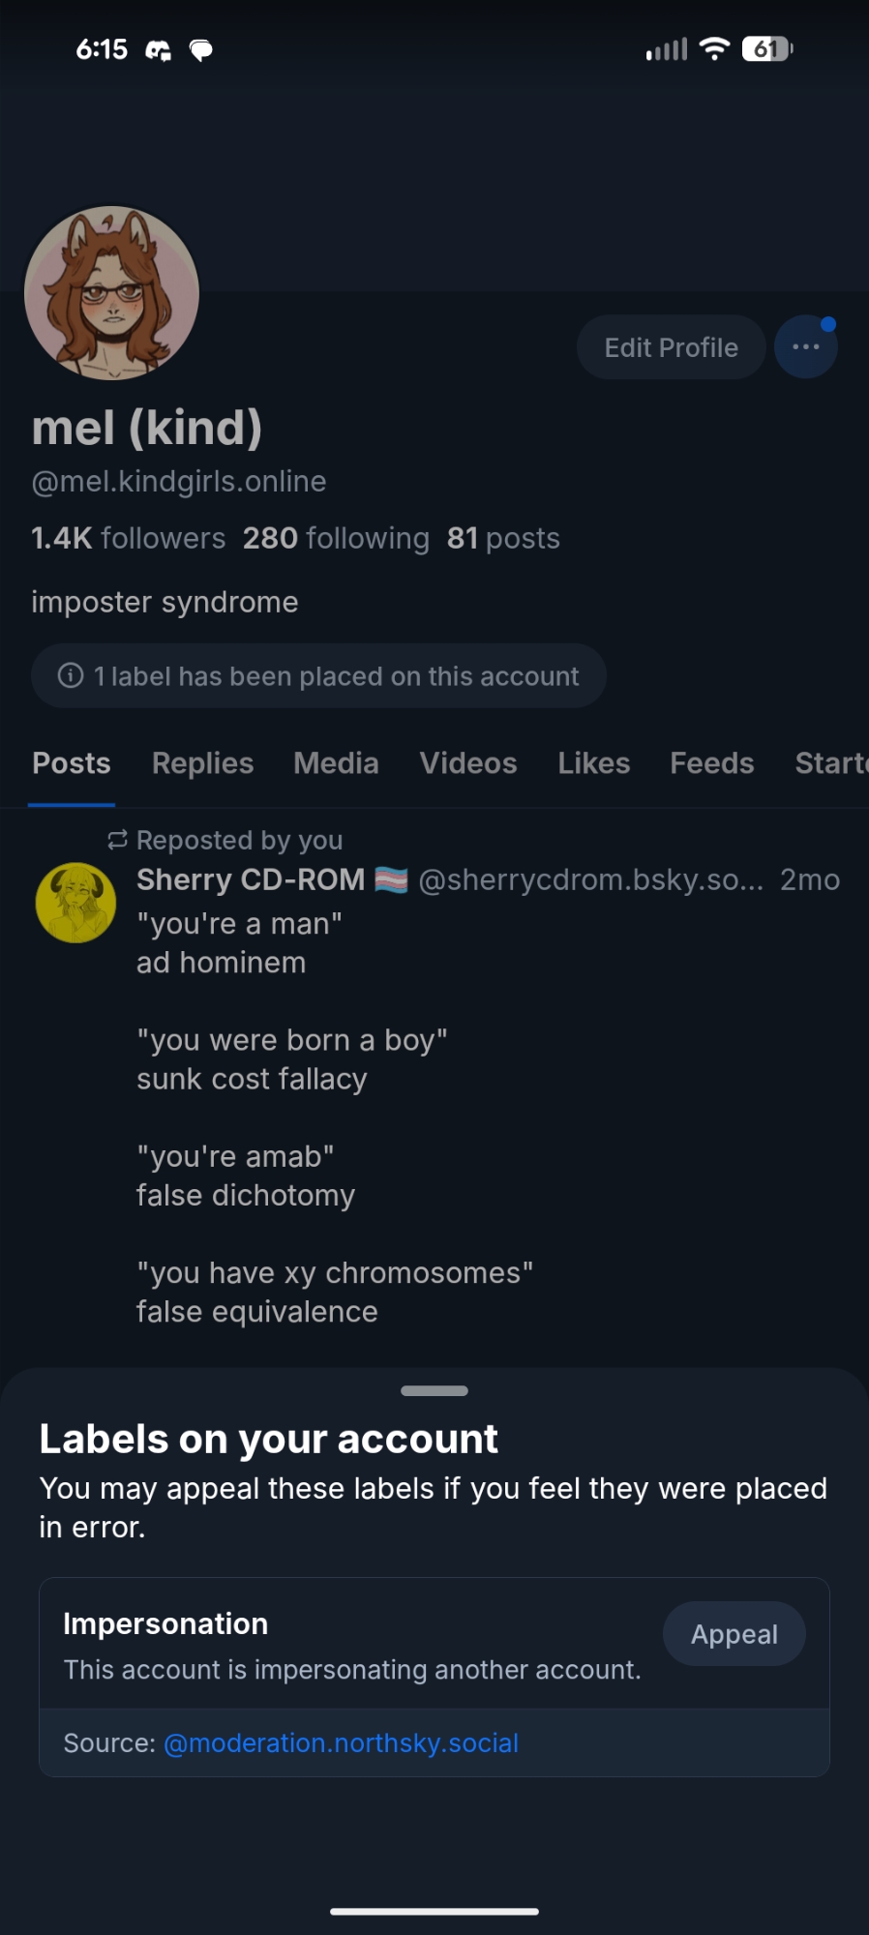Tap the battery indicator showing 61
Screen dimensions: 869x1935
coord(766,48)
